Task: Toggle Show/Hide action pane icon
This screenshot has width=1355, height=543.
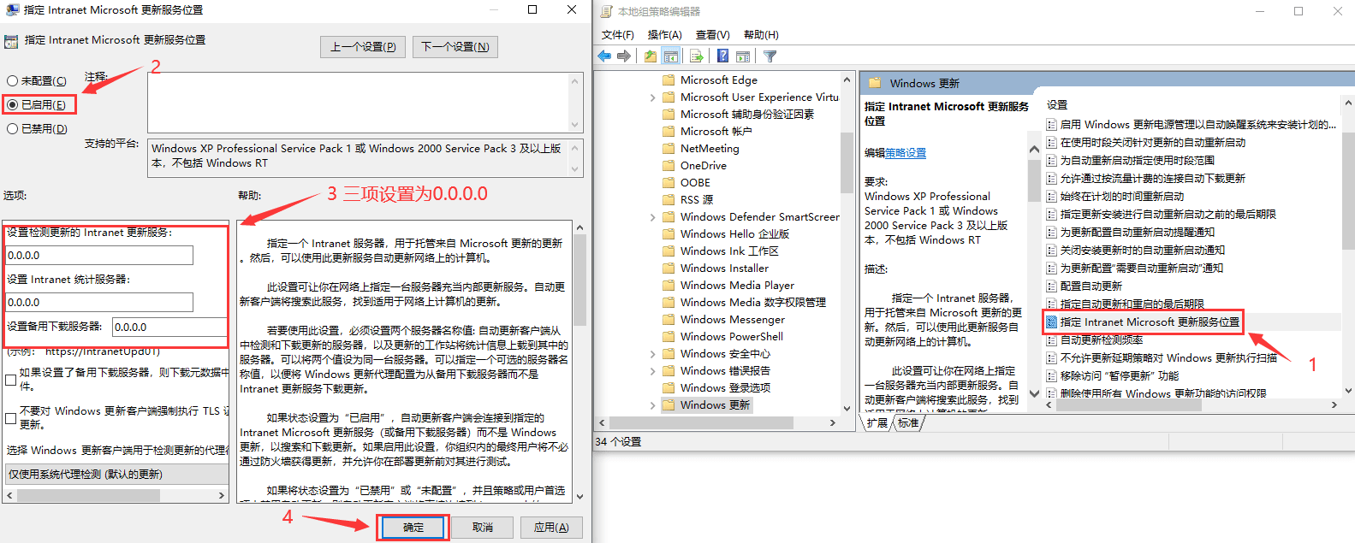Action: [x=743, y=56]
